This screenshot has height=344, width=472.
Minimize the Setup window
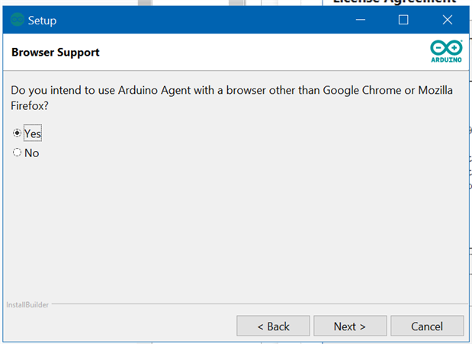tap(361, 20)
